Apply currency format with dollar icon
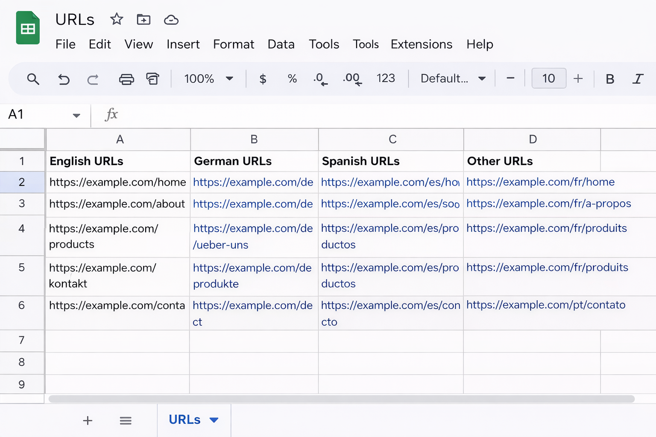This screenshot has height=437, width=656. click(263, 79)
